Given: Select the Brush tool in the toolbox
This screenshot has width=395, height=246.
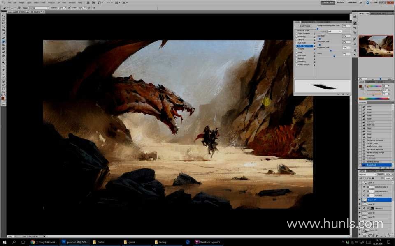Looking at the screenshot, I should [4, 41].
